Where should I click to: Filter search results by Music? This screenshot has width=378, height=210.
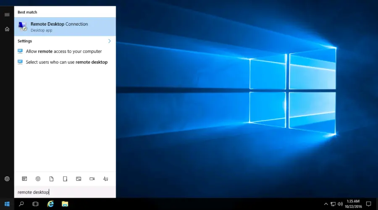[x=105, y=179]
